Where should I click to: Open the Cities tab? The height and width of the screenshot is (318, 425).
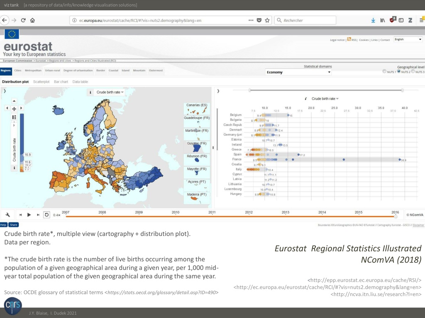pos(18,70)
